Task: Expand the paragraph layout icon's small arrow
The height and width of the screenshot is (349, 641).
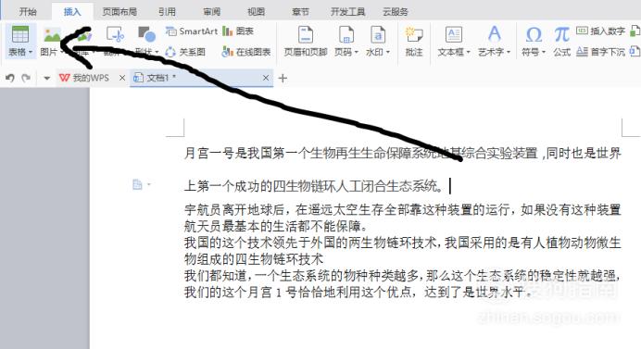Action: coord(149,185)
